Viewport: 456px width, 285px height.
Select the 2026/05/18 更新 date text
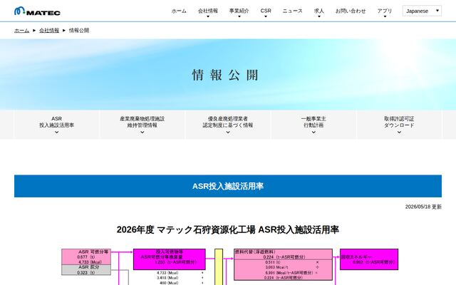click(x=423, y=207)
